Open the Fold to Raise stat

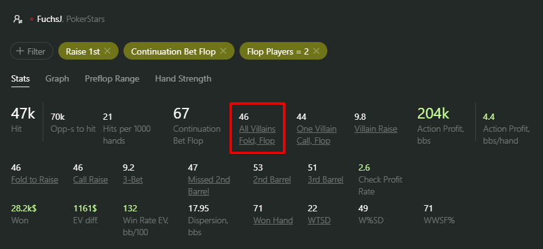click(34, 180)
